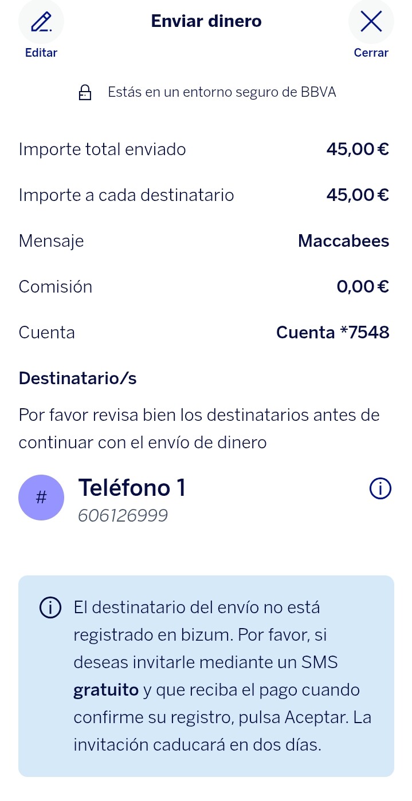Viewport: 412px width, 801px height.
Task: Tap the Cuenta *7548 value
Action: 333,332
